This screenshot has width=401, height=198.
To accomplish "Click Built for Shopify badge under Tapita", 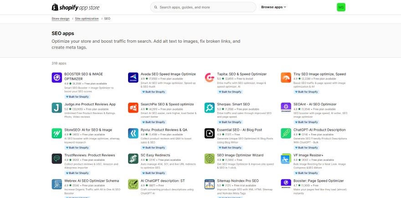I will click(230, 92).
